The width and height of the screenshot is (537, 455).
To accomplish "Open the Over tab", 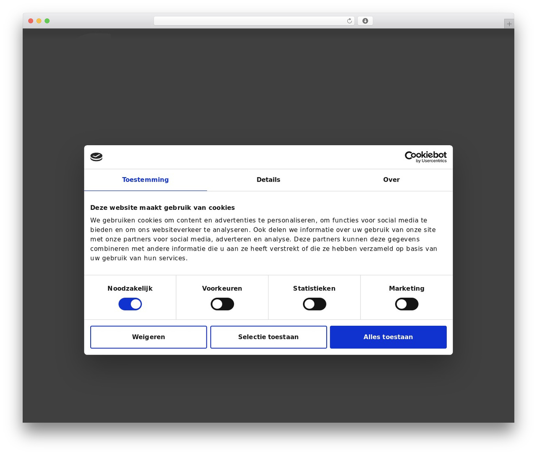I will click(391, 180).
